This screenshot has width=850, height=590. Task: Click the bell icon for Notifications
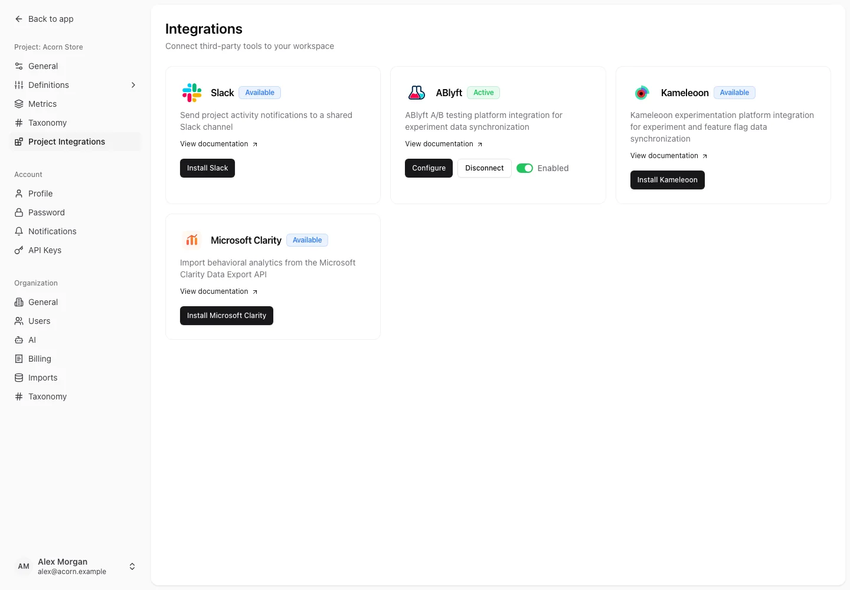coord(19,231)
